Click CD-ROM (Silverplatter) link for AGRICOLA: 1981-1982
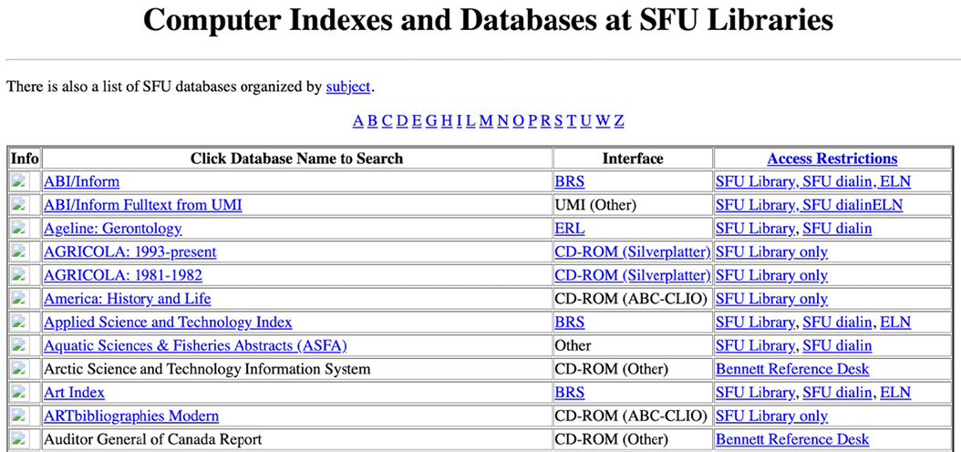The height and width of the screenshot is (452, 961). (633, 275)
